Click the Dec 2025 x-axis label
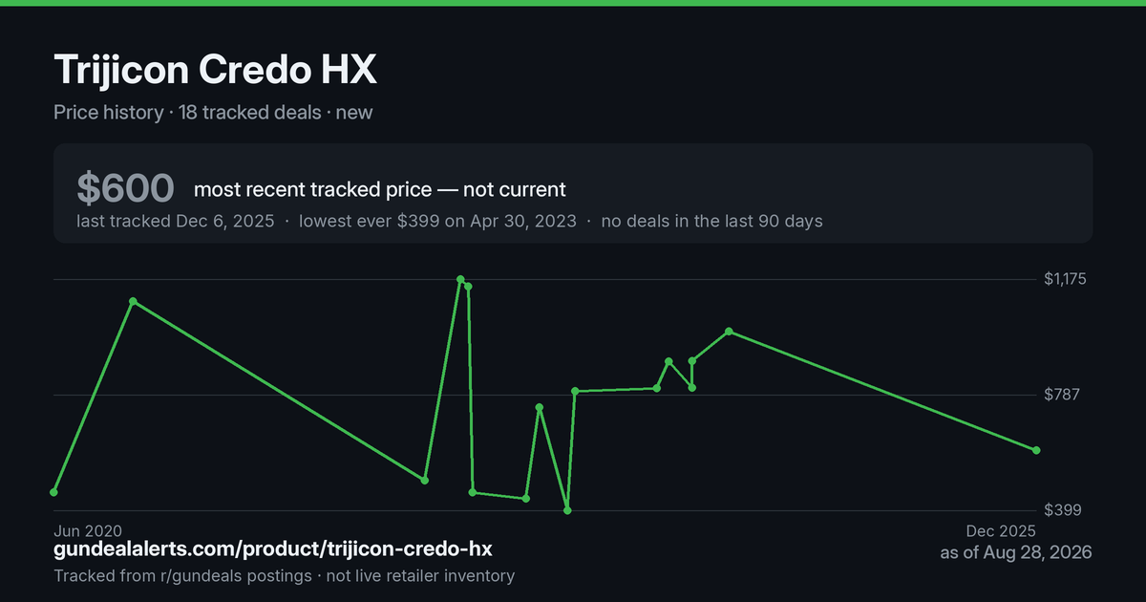 tap(1002, 530)
